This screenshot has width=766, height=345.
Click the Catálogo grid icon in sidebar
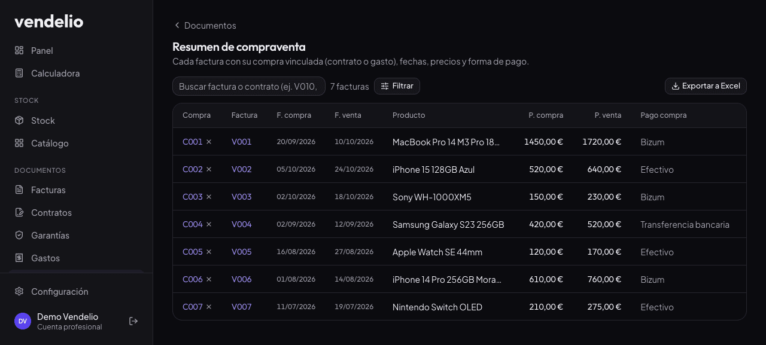19,143
